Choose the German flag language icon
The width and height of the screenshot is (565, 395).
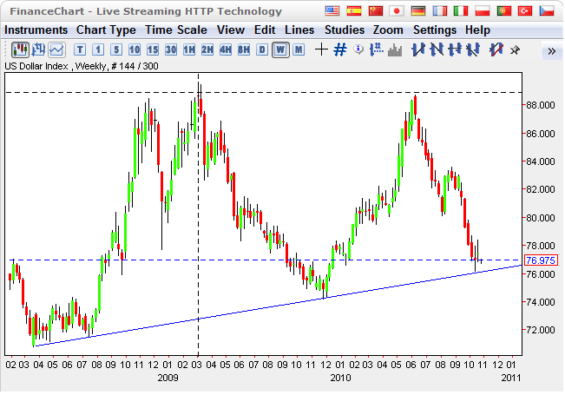[418, 10]
